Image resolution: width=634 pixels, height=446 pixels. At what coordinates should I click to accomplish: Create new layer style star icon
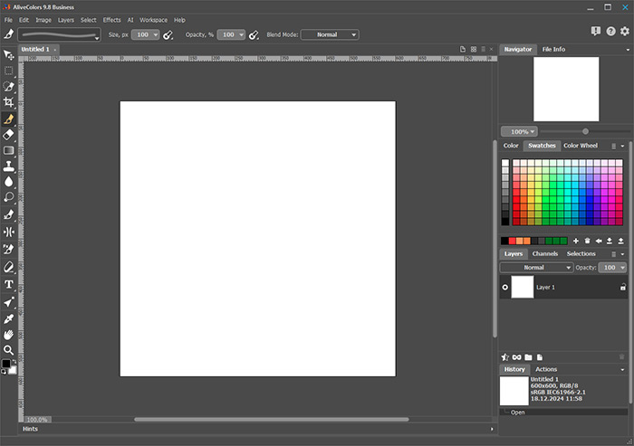(x=505, y=357)
